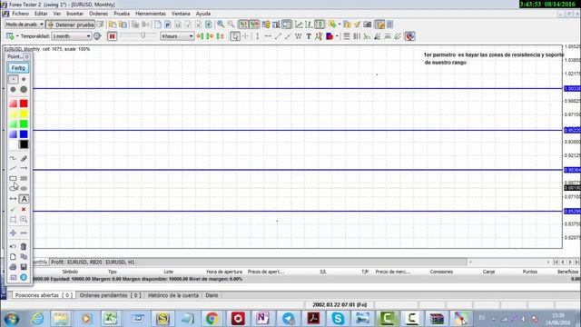
Task: Expand the shapes tool dropdown arrow
Action: pos(337,36)
